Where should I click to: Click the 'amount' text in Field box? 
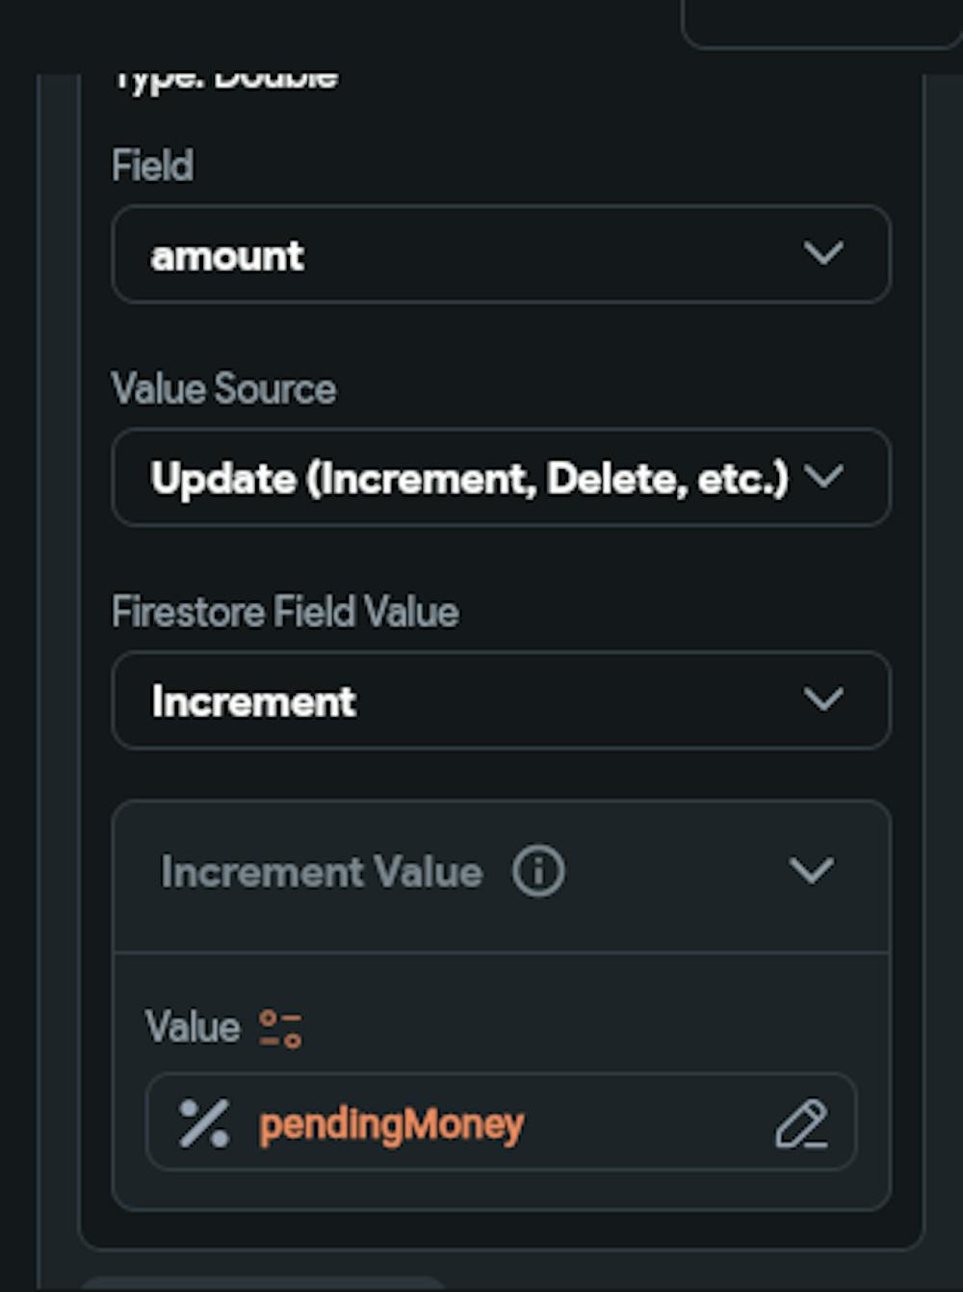click(x=227, y=256)
